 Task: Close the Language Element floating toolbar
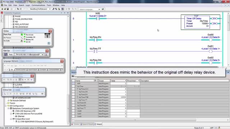tap(62, 61)
